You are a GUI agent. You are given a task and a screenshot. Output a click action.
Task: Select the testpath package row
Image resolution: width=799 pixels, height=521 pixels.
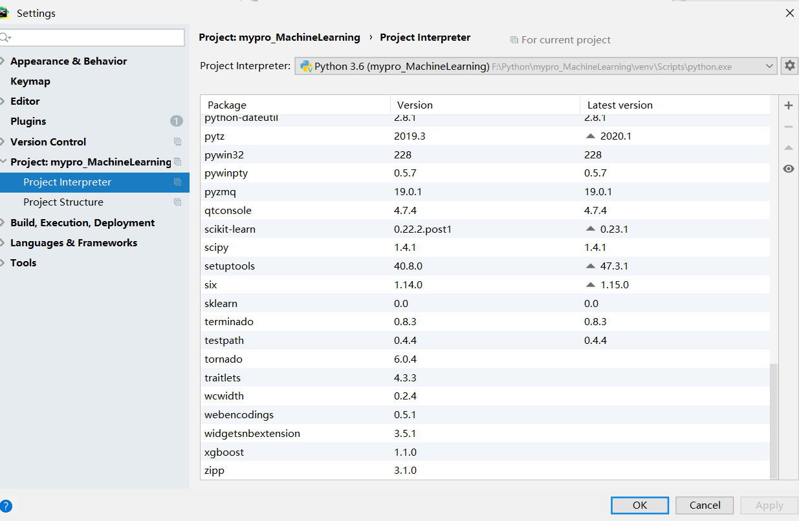[485, 341]
